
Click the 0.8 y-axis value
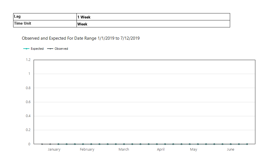(x=28, y=88)
